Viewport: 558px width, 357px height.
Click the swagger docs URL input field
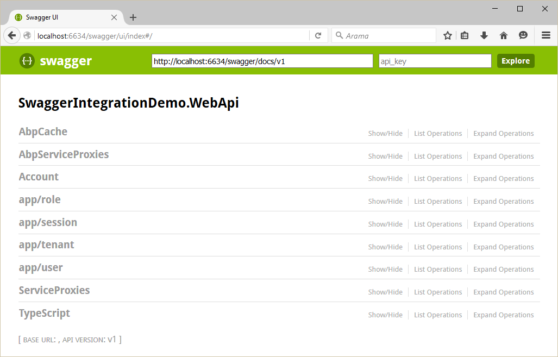tap(262, 61)
